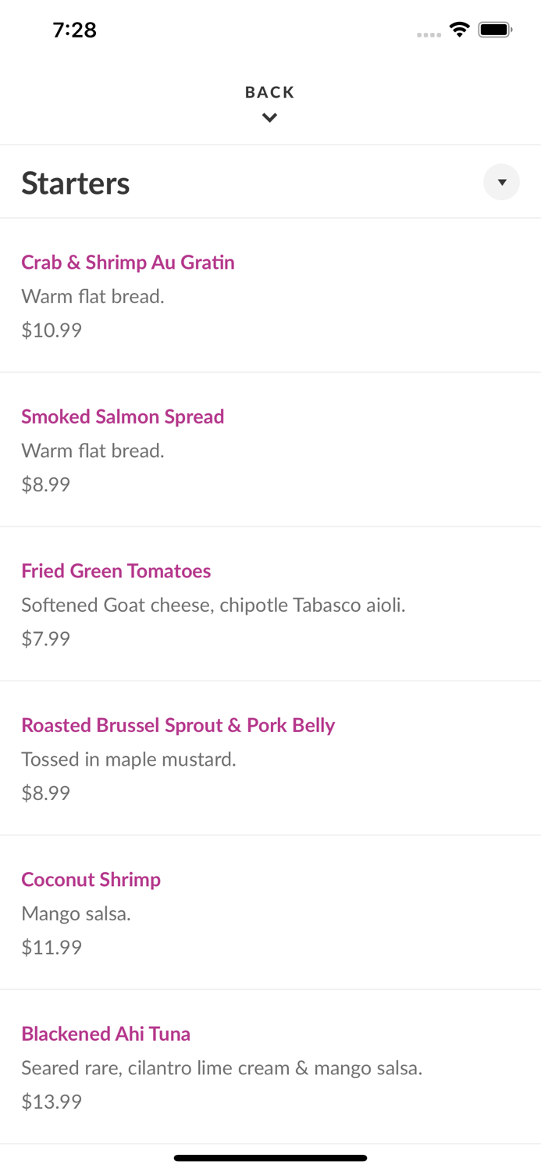Image resolution: width=541 pixels, height=1172 pixels.
Task: Tap the clock showing 7:28
Action: click(x=74, y=30)
